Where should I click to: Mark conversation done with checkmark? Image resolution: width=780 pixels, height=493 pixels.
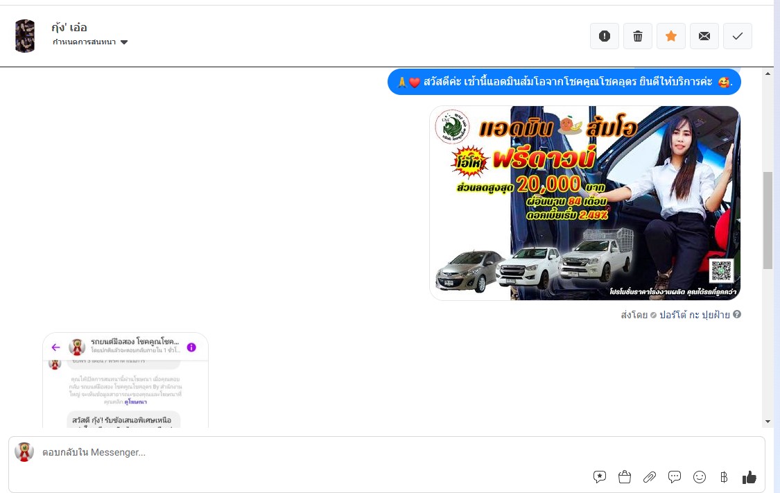coord(738,36)
